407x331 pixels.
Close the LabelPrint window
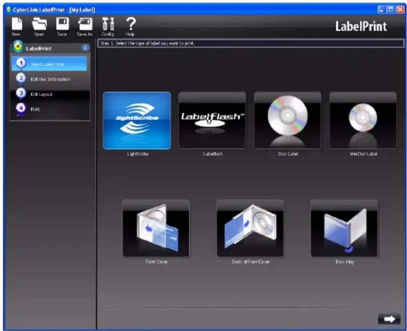click(400, 10)
